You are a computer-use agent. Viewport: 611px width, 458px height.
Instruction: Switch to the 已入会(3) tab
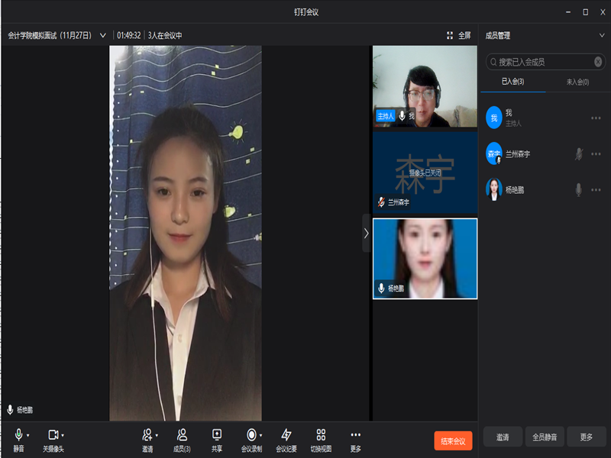pos(512,82)
